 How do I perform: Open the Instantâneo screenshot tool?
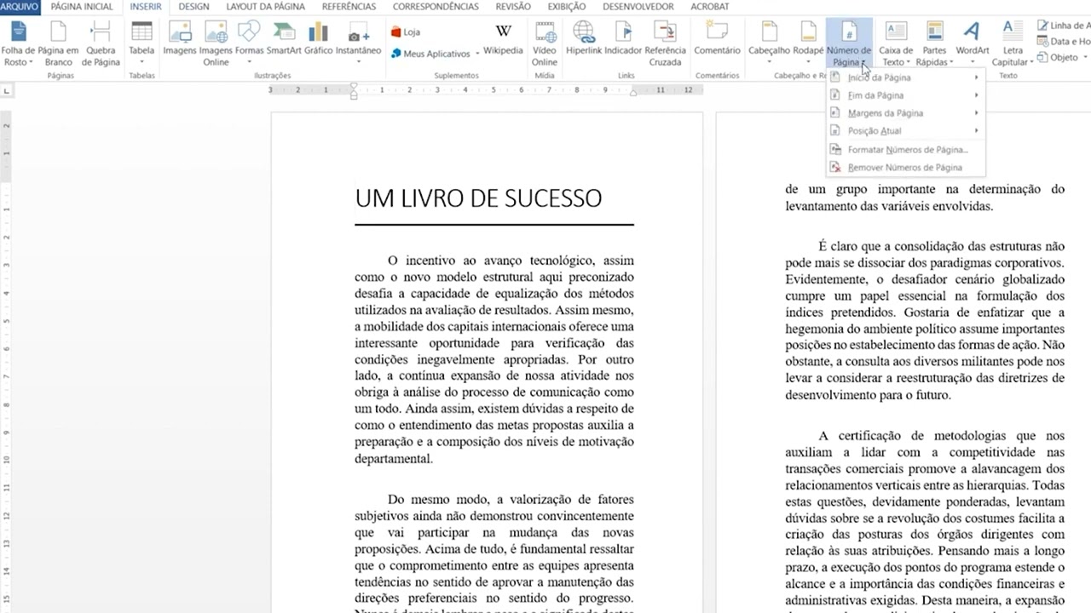(x=358, y=43)
